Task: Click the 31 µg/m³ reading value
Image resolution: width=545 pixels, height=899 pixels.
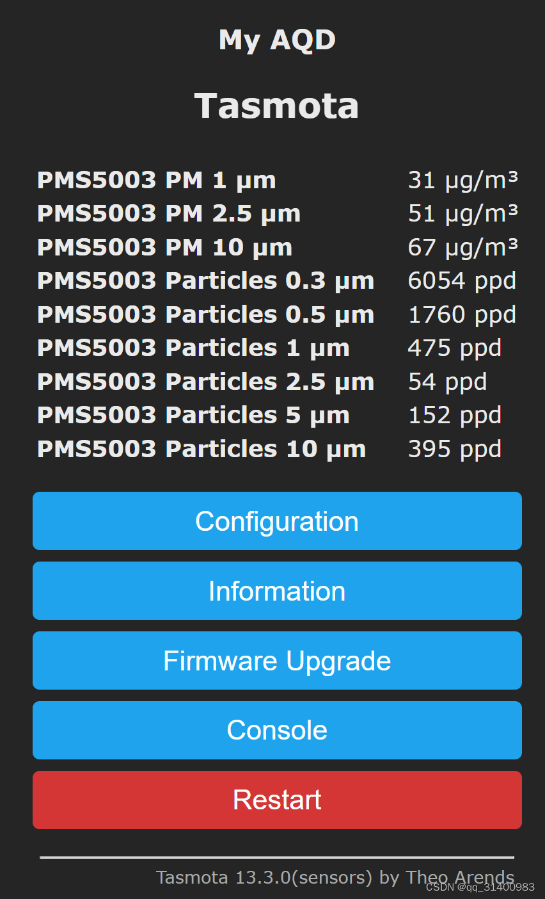Action: (462, 181)
